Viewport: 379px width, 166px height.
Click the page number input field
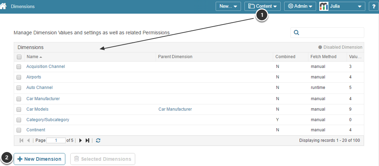point(56,140)
